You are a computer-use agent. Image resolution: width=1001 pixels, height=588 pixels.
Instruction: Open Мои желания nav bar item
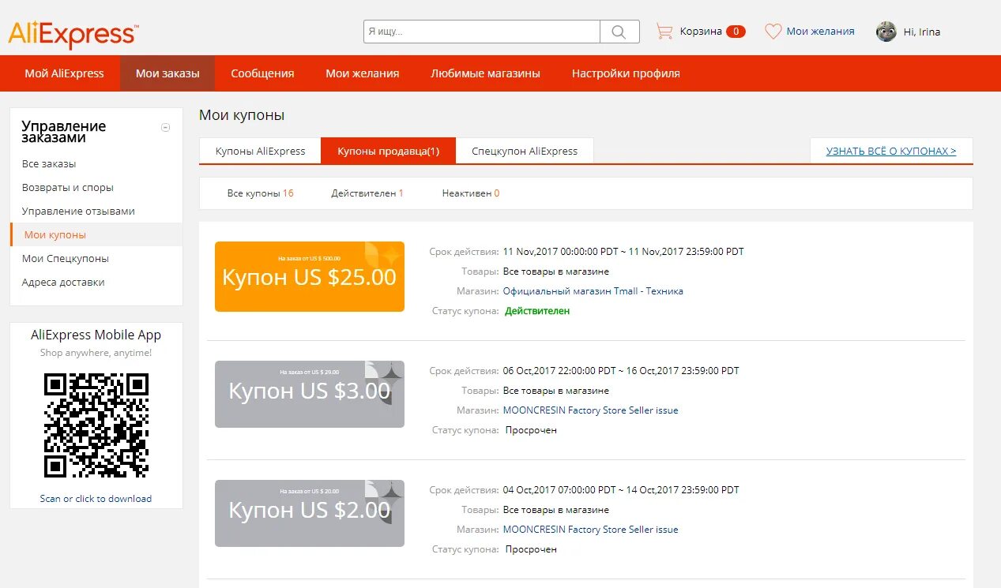(x=363, y=73)
